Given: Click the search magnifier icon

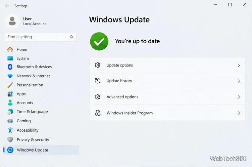Looking at the screenshot, I should 72,37.
